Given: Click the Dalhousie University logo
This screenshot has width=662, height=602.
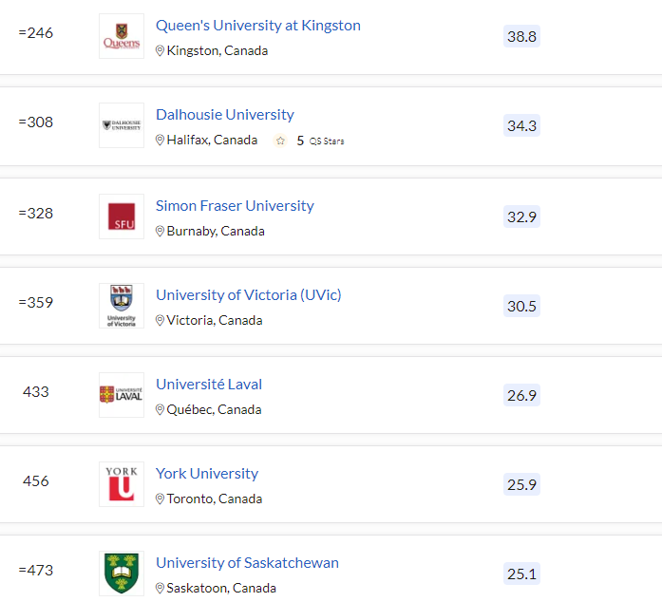Looking at the screenshot, I should point(122,125).
